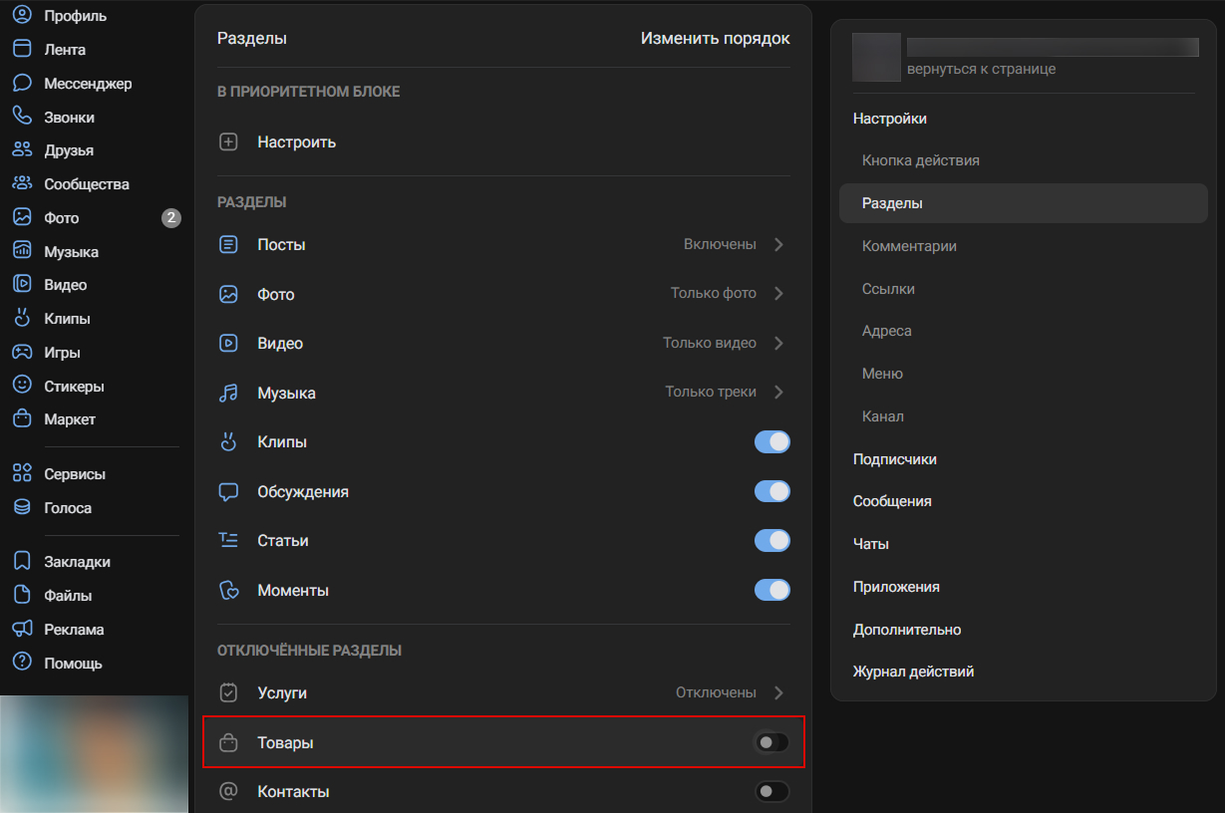
Task: Click the Calls phone icon
Action: (22, 117)
